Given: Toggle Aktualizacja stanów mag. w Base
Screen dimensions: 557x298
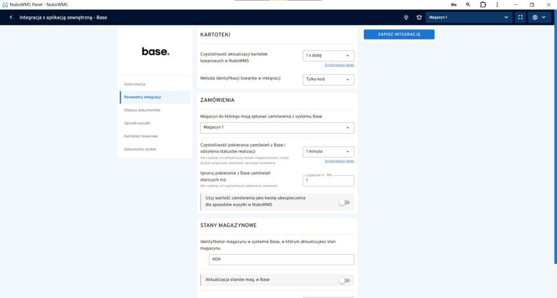Looking at the screenshot, I should click(x=344, y=280).
